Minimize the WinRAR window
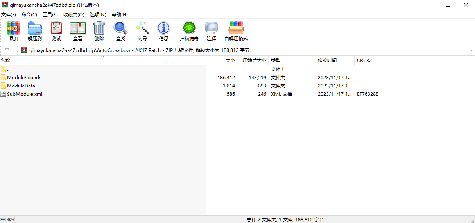Screen dimensions: 475x223 (430, 5)
